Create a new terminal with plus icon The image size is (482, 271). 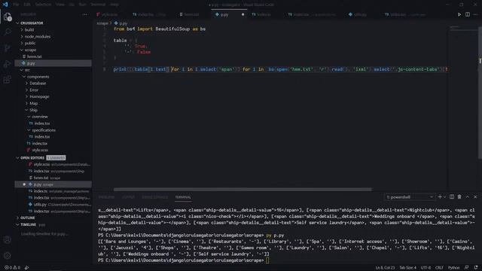pyautogui.click(x=440, y=197)
